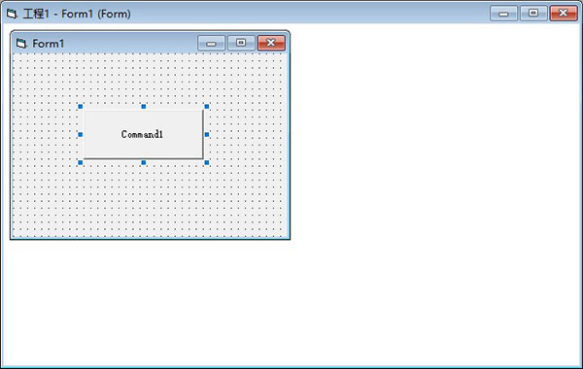Click the top-middle selection handle of Command1

pos(144,107)
